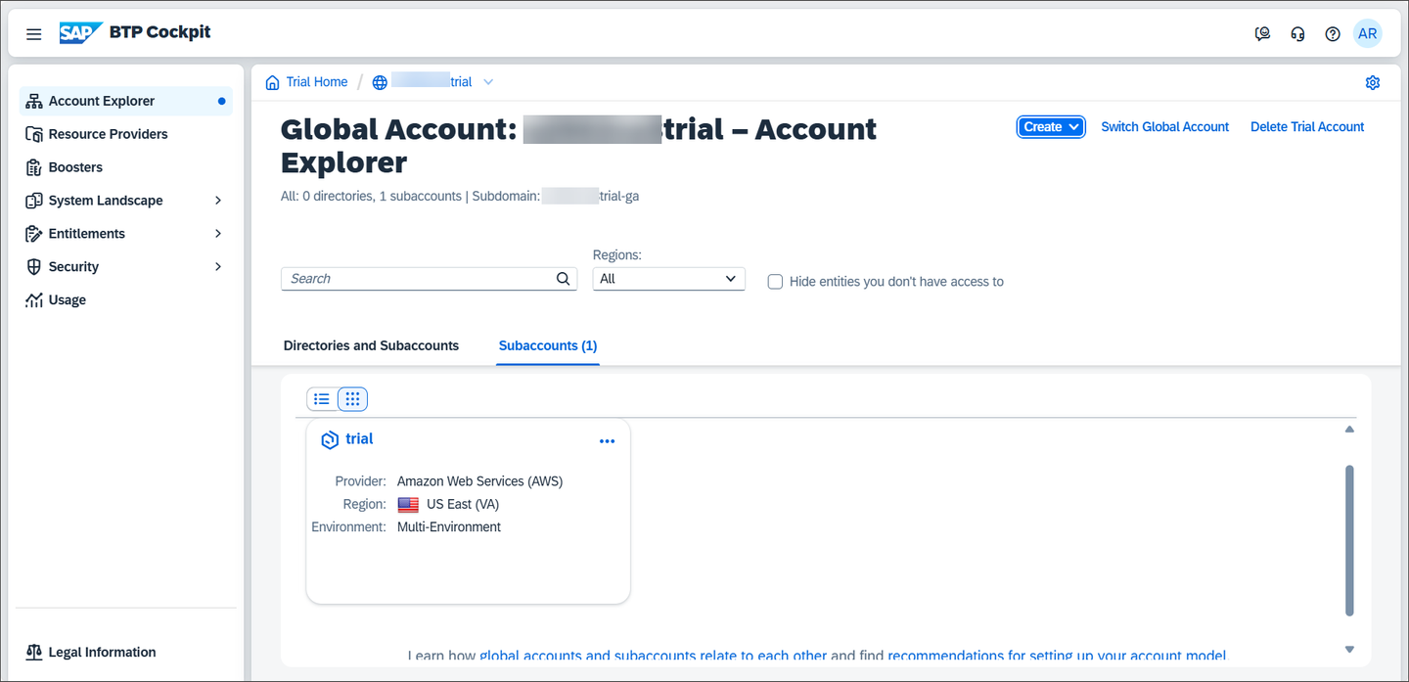Open trial subaccount more actions menu
The width and height of the screenshot is (1409, 682).
(x=607, y=441)
